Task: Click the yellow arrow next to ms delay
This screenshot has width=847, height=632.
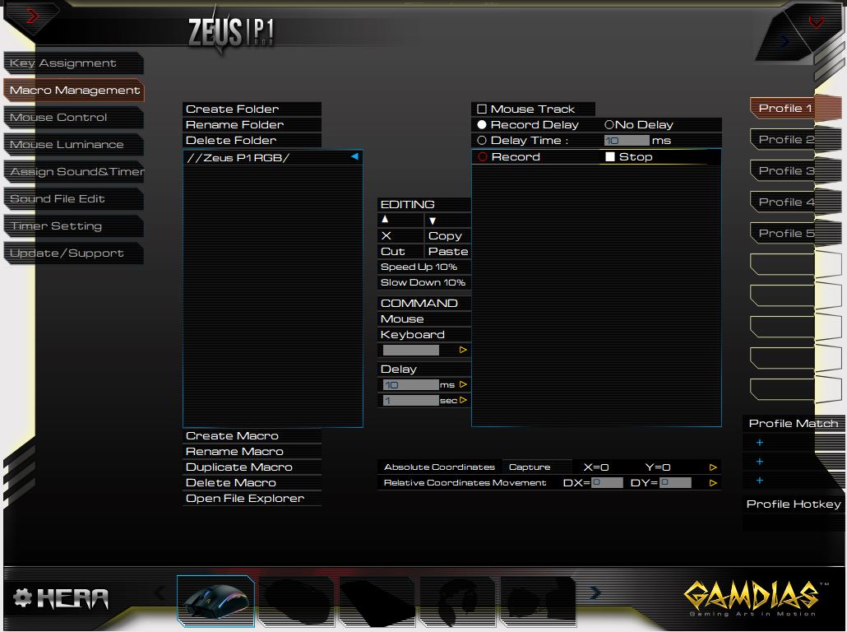Action: (463, 384)
